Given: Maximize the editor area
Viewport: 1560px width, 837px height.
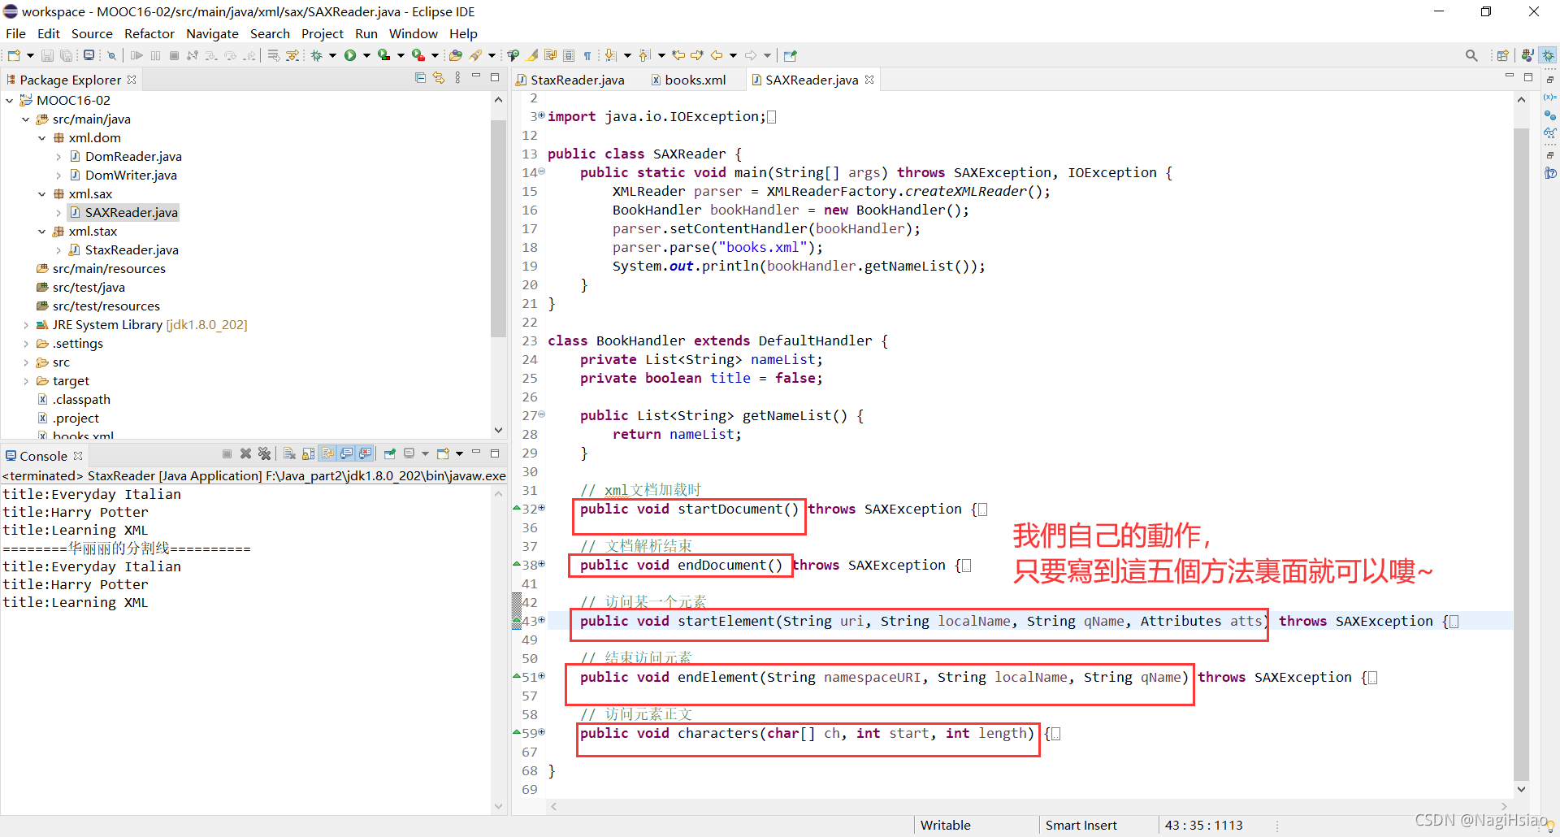Looking at the screenshot, I should [1528, 77].
